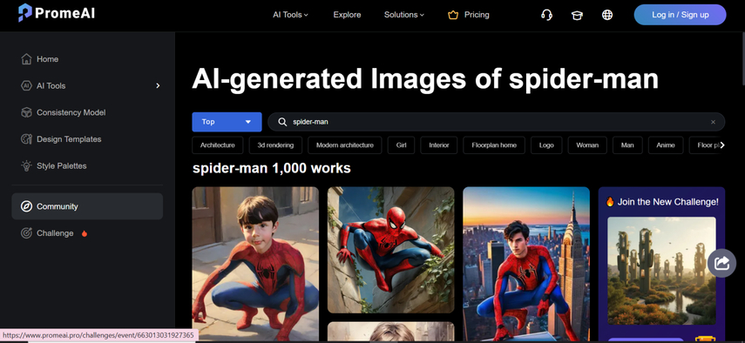745x343 pixels.
Task: Click the floating share button
Action: 721,263
